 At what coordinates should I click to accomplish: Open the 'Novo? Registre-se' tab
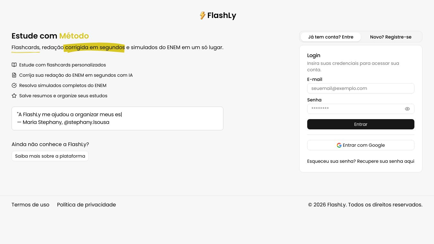coord(391,37)
